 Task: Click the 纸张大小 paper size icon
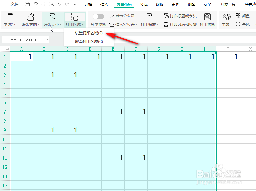pos(52,17)
